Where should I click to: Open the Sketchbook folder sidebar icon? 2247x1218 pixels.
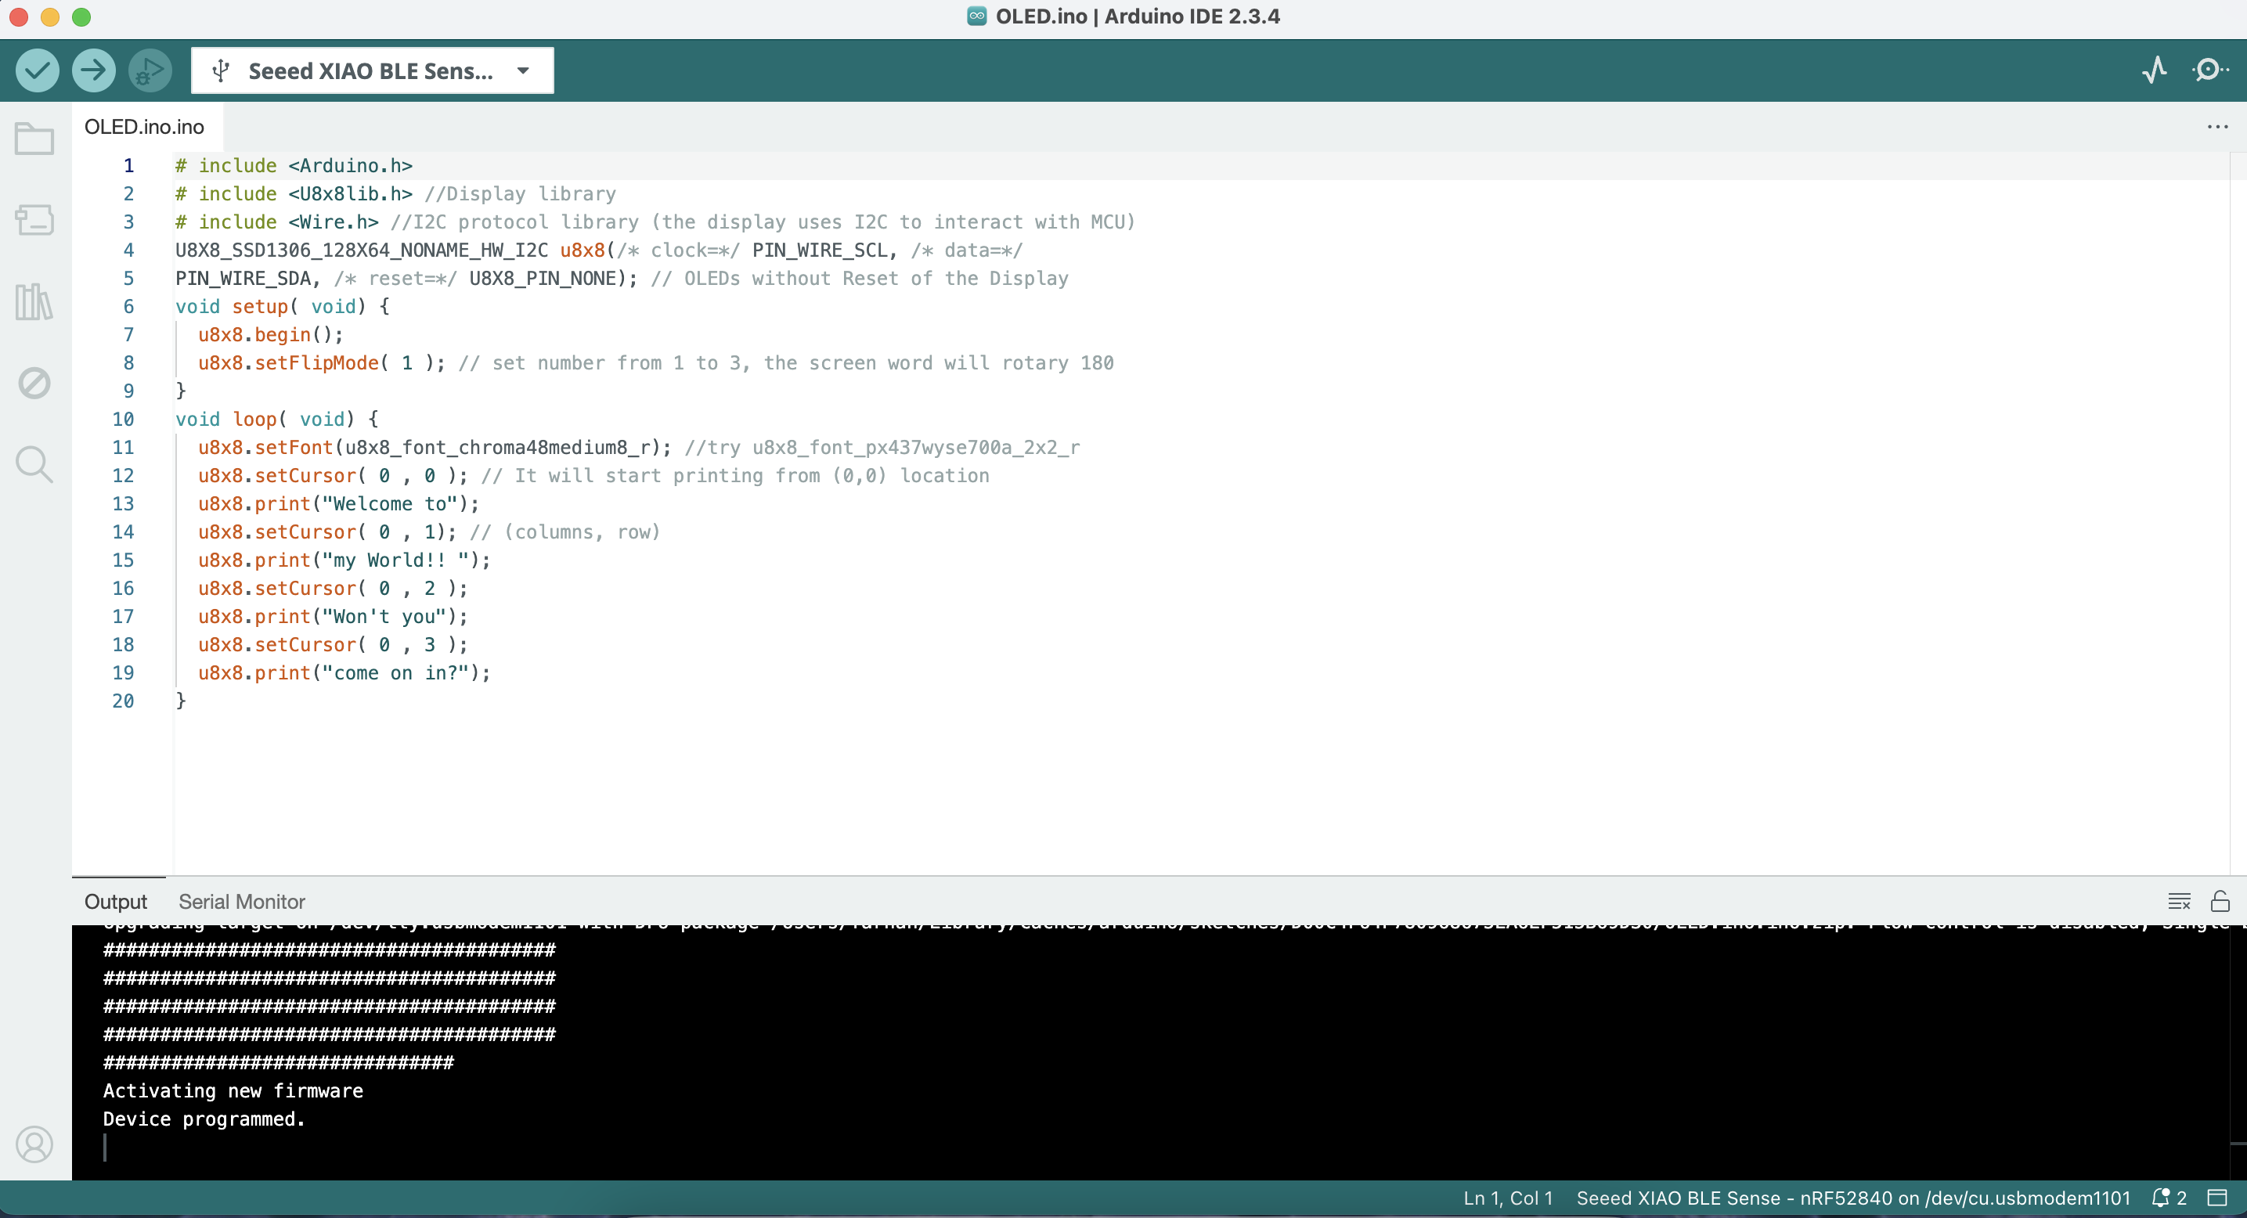(x=35, y=139)
